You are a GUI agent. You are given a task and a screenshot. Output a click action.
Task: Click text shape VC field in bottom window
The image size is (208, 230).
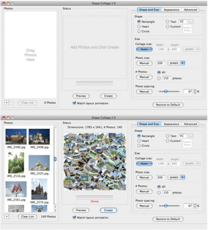183,136
